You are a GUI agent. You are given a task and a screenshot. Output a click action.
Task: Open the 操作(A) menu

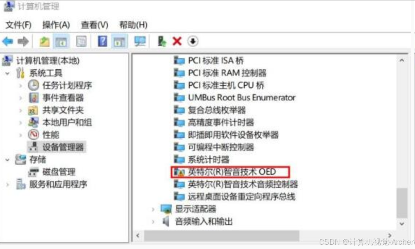56,25
